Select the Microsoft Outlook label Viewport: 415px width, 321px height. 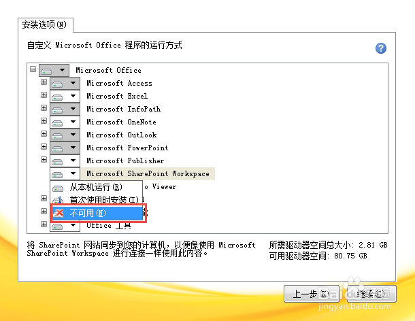(x=122, y=135)
